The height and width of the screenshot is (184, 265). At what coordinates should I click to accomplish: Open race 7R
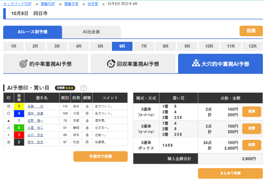144,46
